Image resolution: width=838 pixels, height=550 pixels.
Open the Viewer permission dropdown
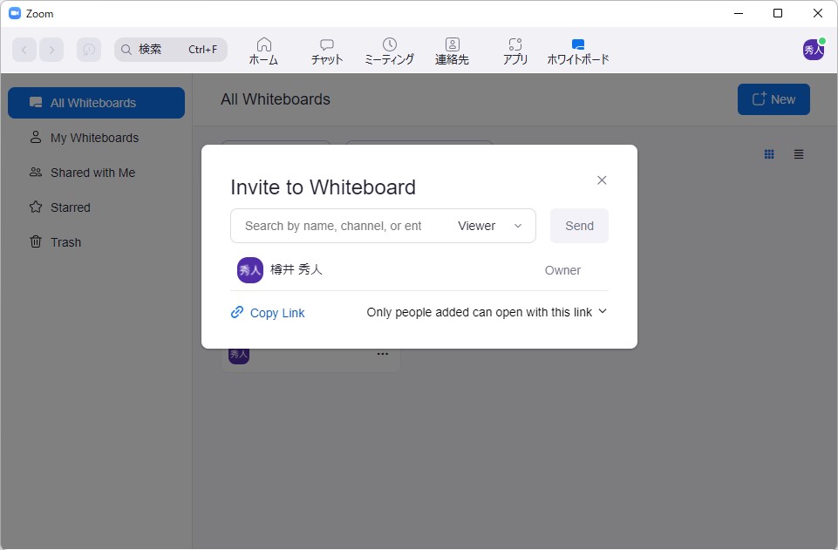(x=490, y=226)
